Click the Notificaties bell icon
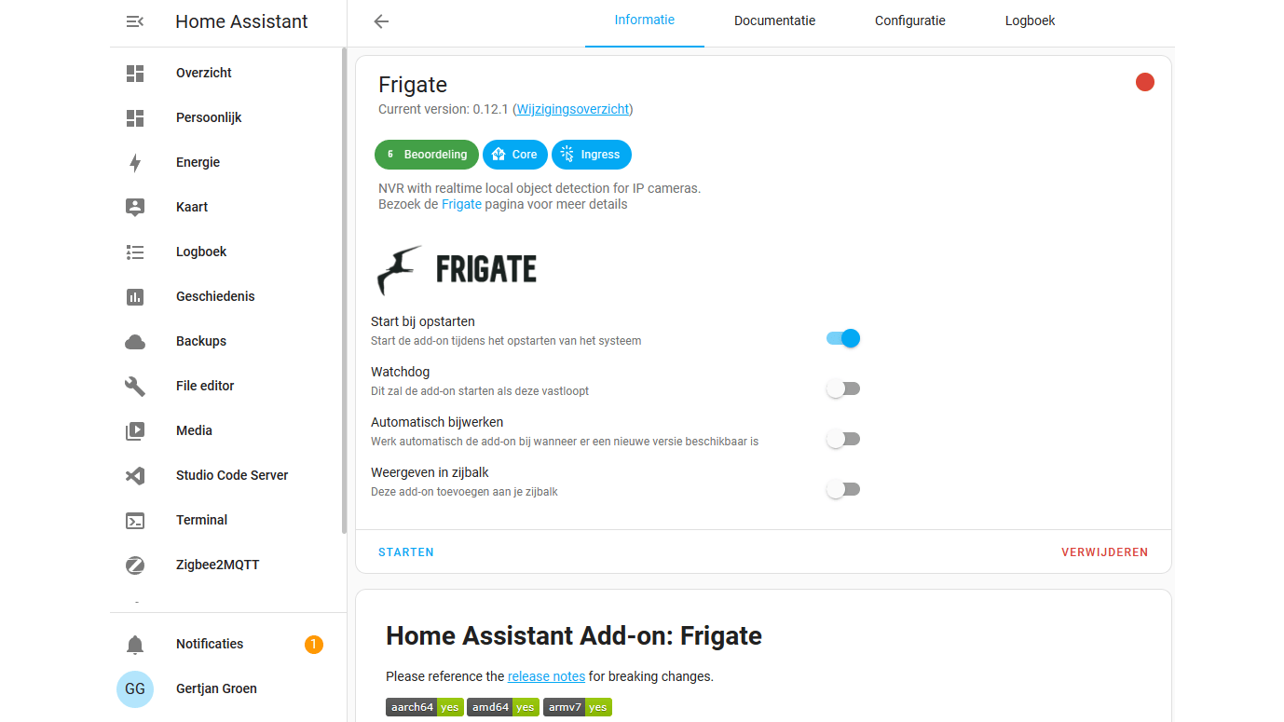 135,645
